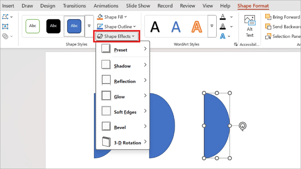Viewport: 301px width, 169px height.
Task: Click the Alt Text button
Action: 249,26
